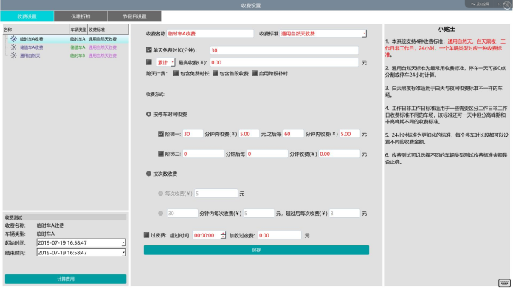Screen dimensions: 513x289
Task: Click the exit fullscreen arrow icon
Action: coord(472,4)
